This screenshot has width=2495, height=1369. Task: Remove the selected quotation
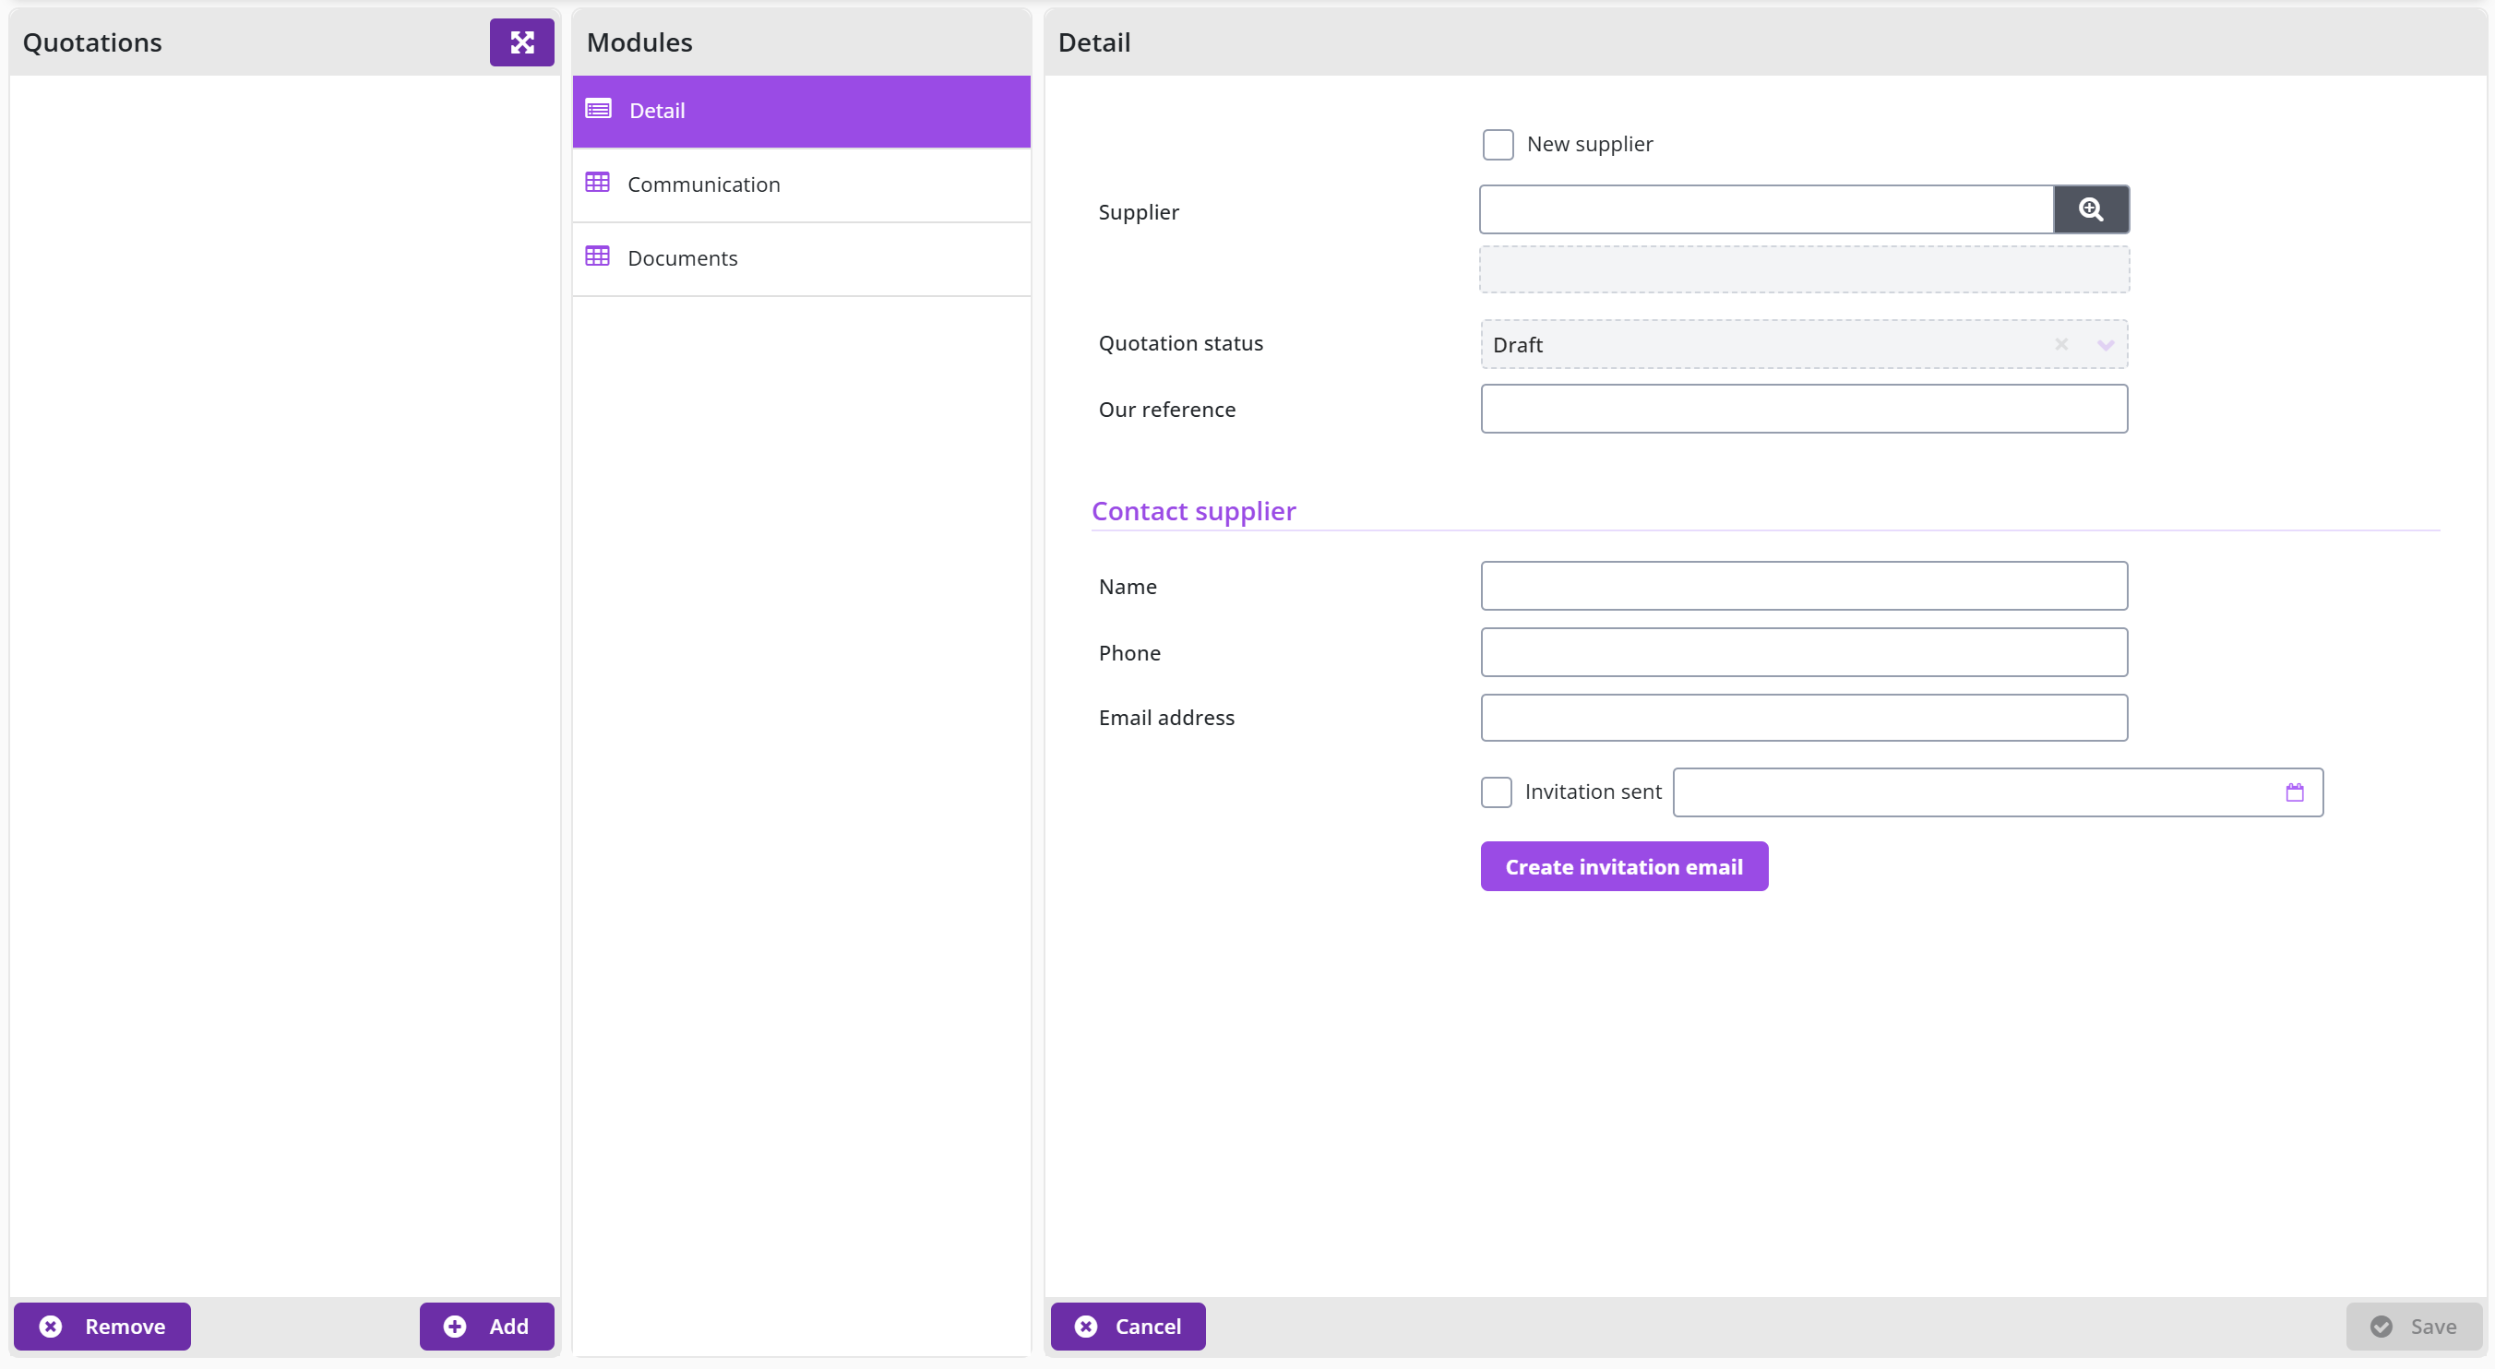tap(101, 1326)
